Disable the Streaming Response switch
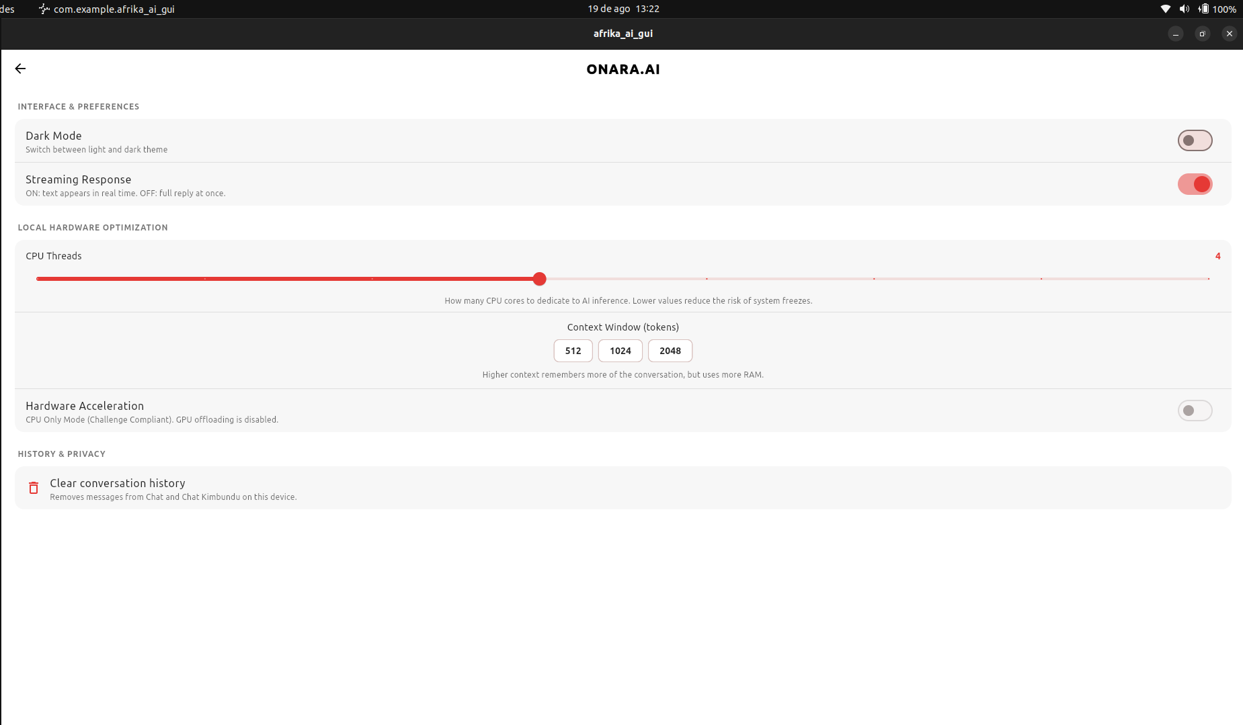 point(1195,184)
